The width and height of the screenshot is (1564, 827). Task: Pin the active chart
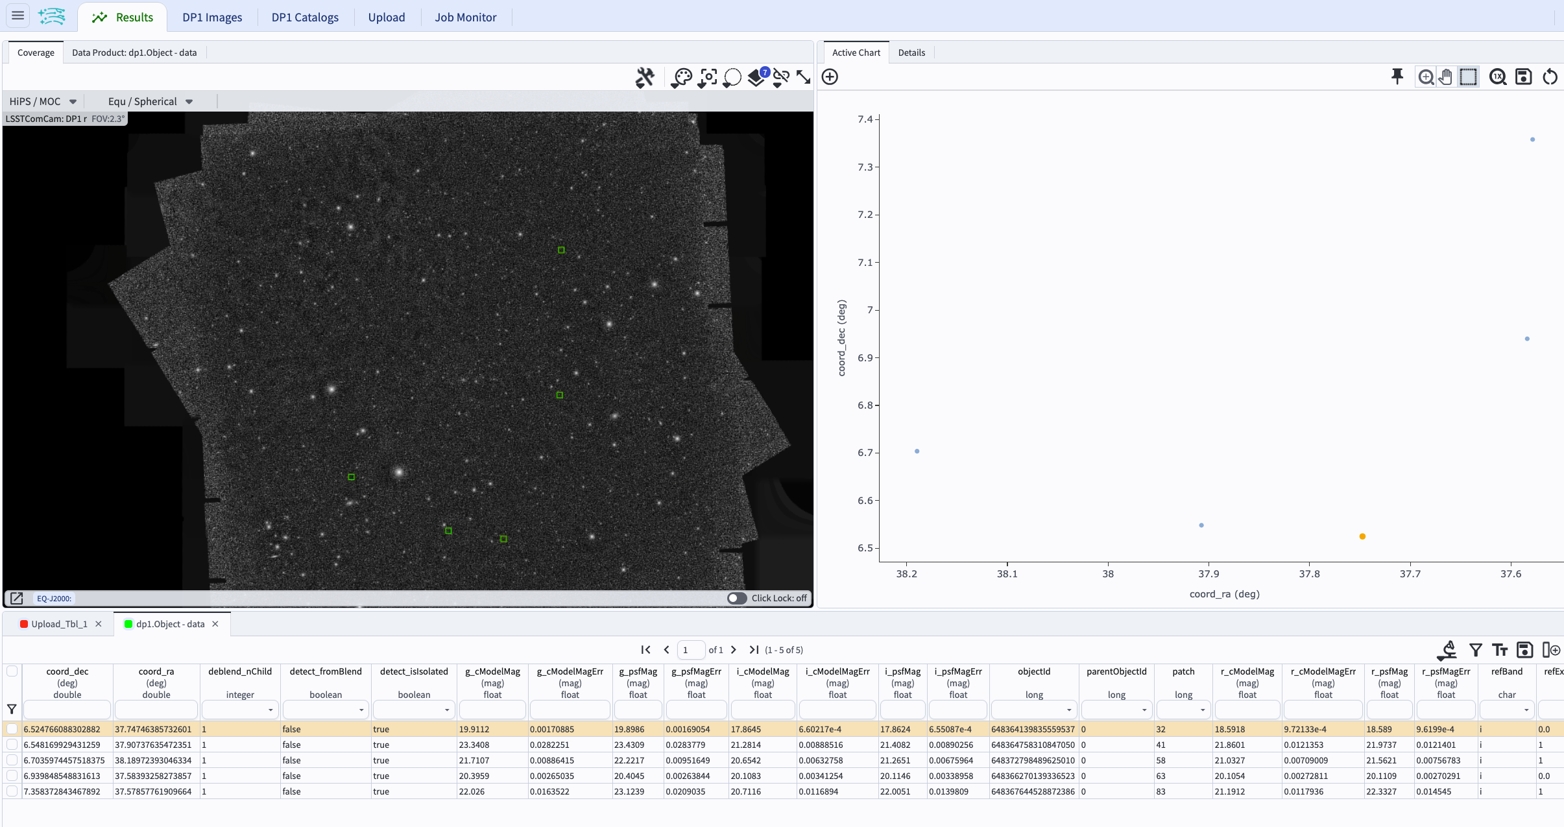[1397, 77]
